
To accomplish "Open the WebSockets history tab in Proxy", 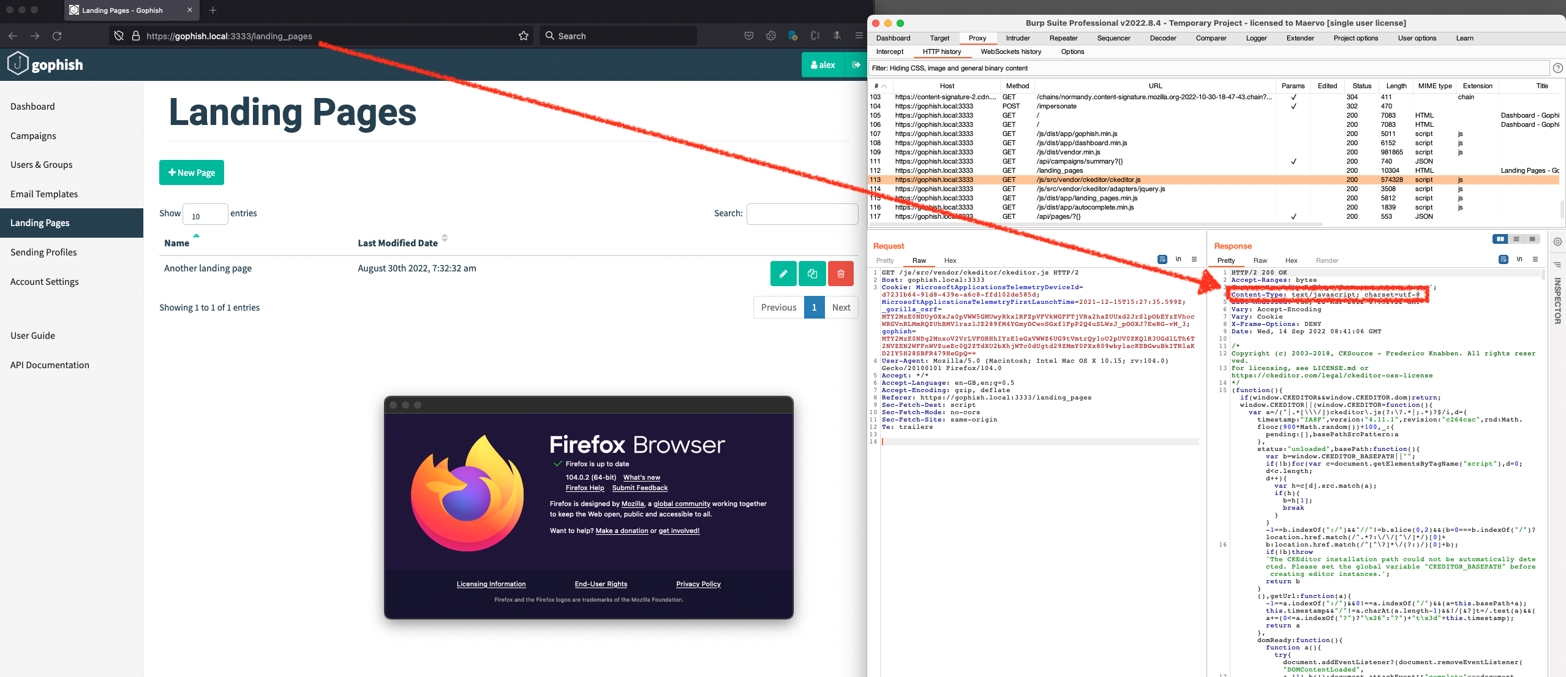I will pos(1012,51).
